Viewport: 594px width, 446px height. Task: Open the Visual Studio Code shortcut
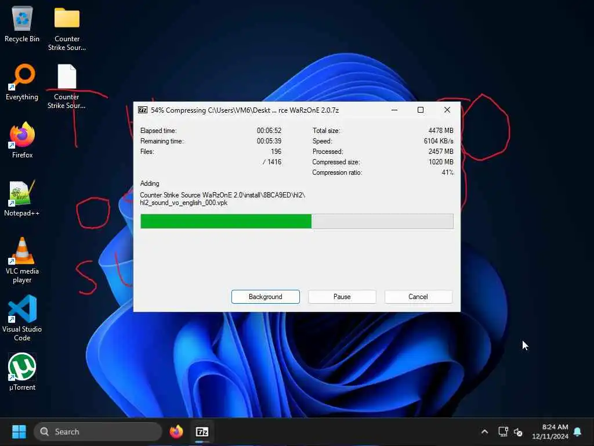coord(22,318)
